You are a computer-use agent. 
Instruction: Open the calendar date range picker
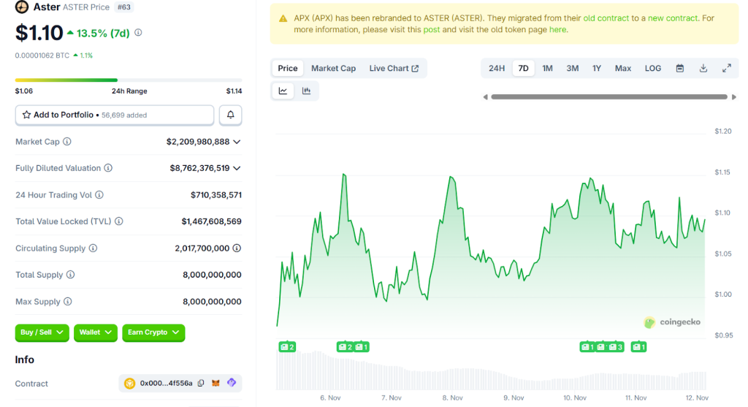(680, 68)
